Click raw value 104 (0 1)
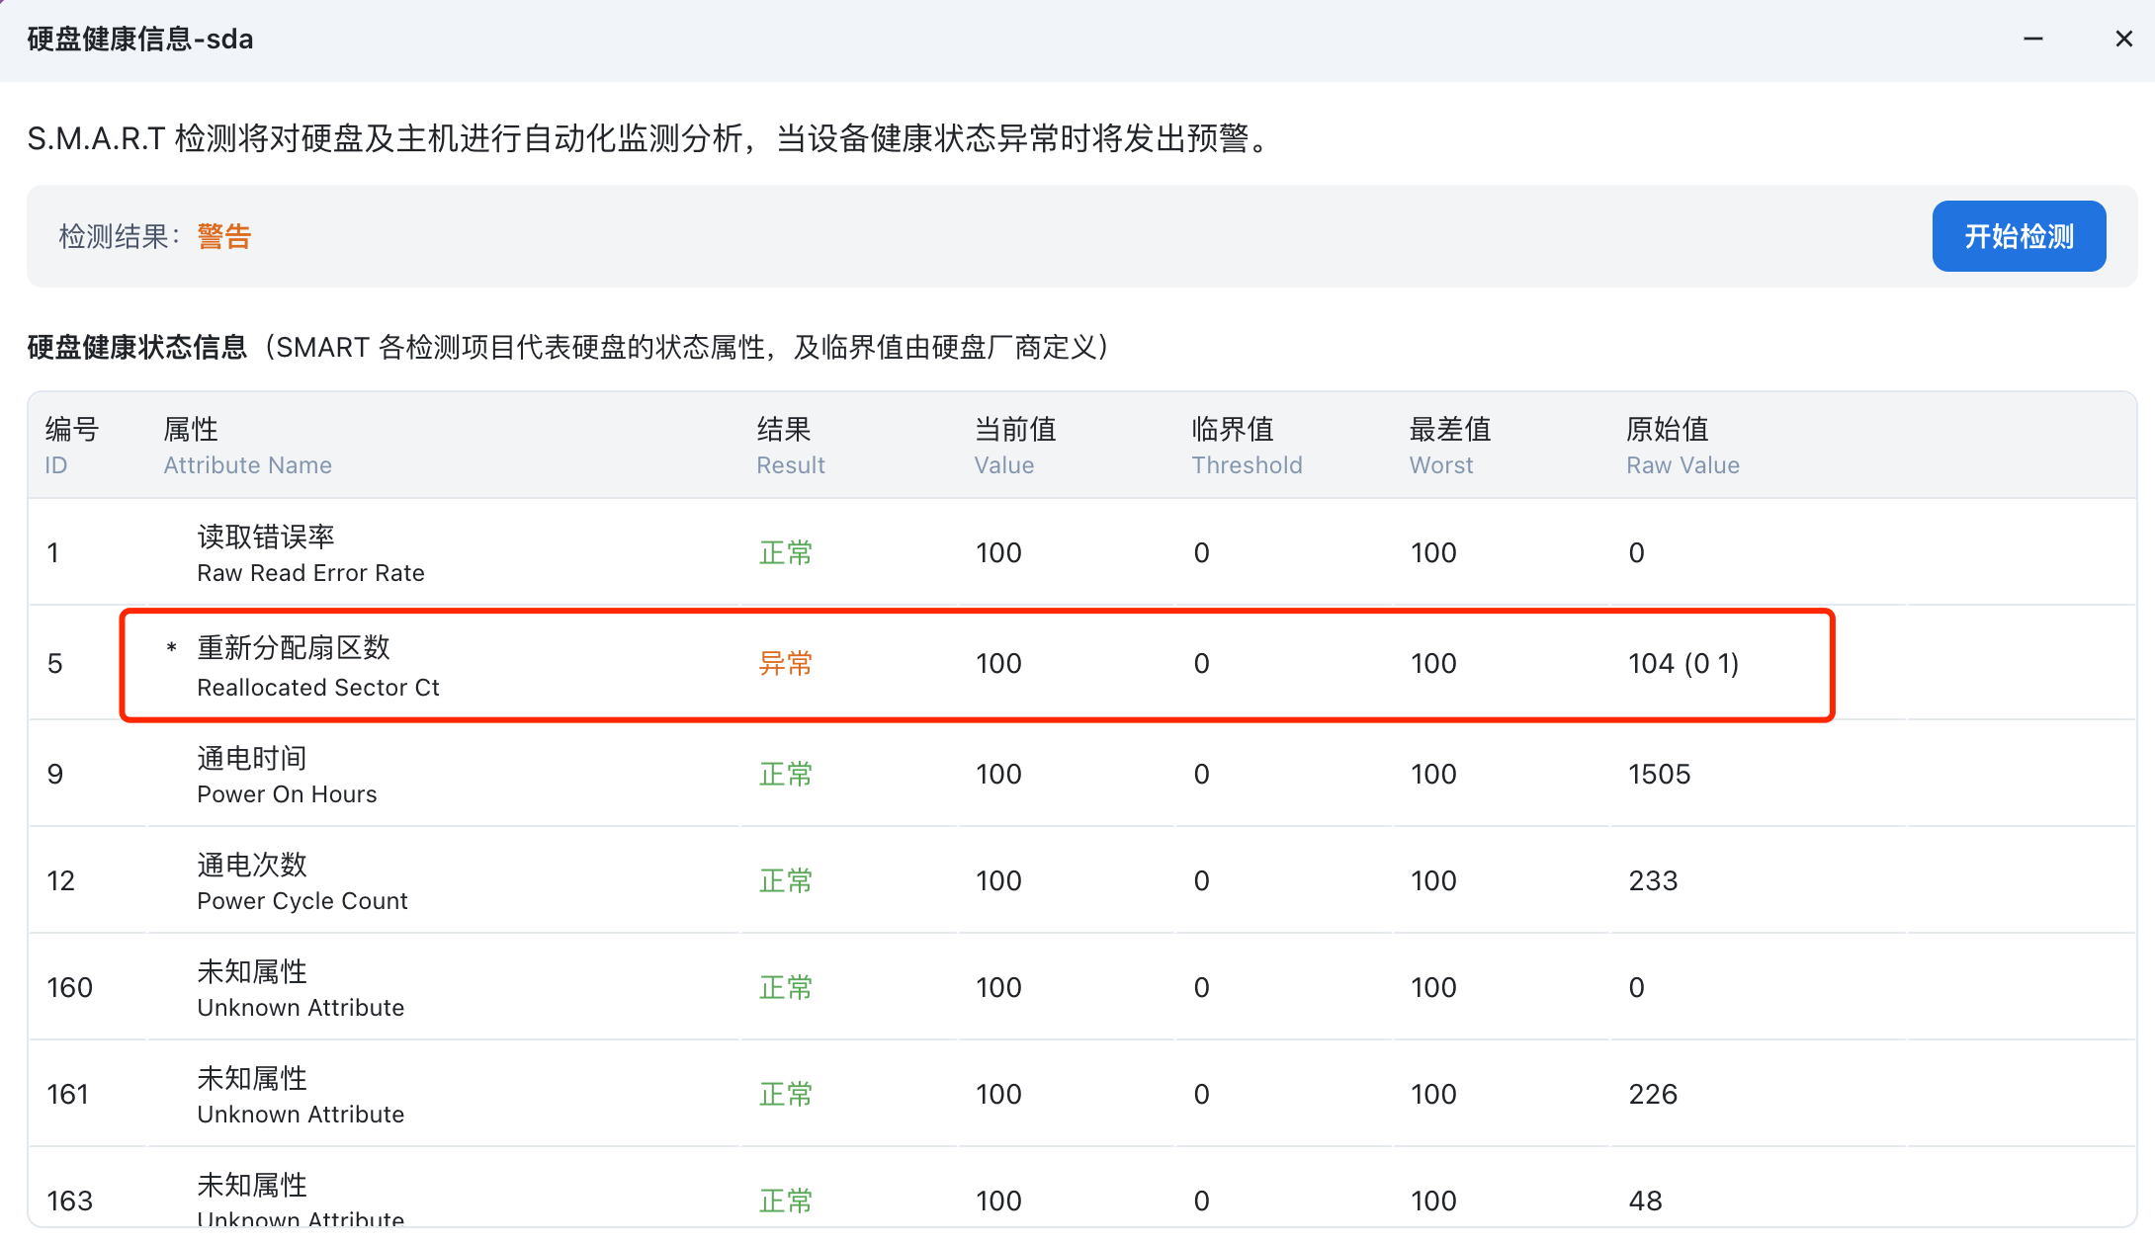The image size is (2155, 1243). [1683, 663]
